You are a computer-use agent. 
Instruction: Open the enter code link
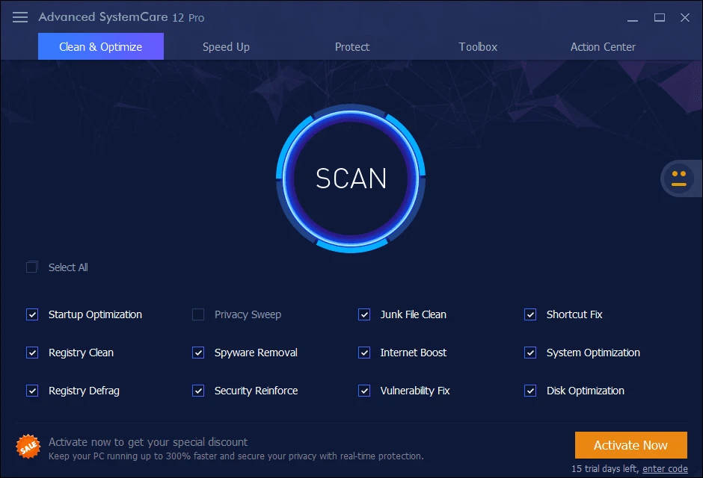665,468
